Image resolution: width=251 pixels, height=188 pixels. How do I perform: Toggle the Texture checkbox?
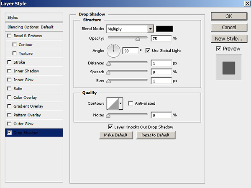(14, 53)
